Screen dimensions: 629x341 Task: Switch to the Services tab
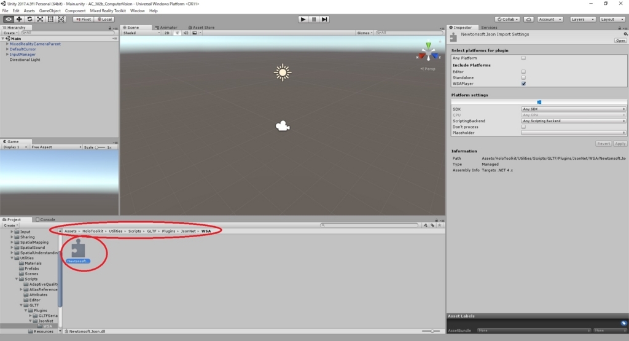pos(489,28)
